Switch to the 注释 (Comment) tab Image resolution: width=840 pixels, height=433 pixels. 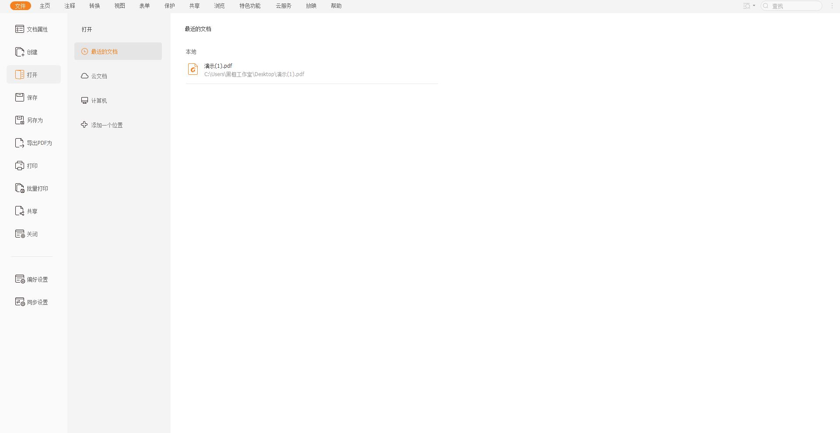[70, 6]
